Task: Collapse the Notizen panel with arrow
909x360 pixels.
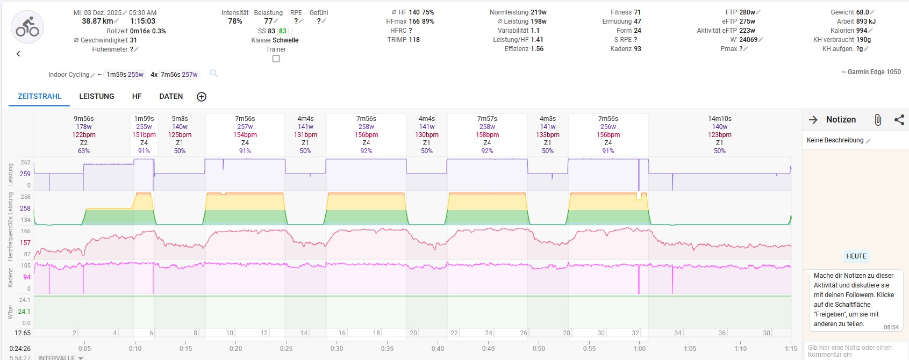Action: [813, 120]
